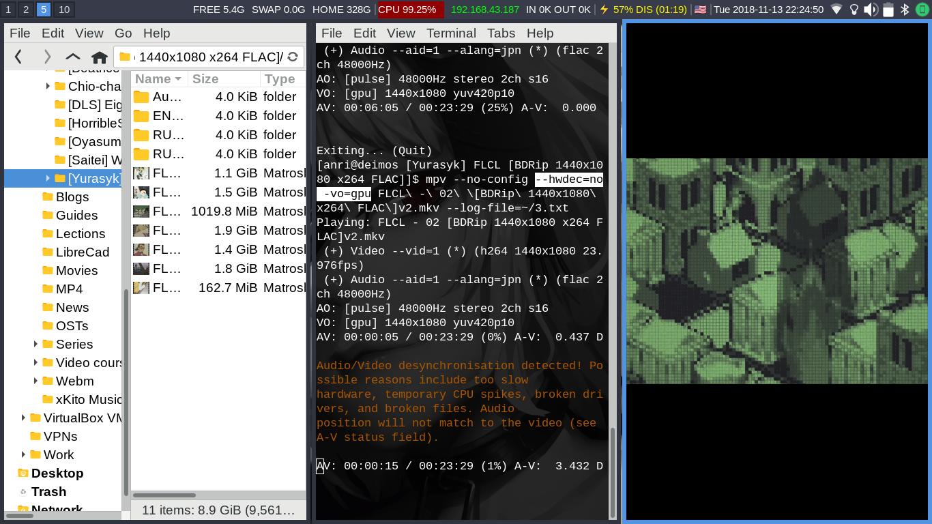
Task: Open the Tabs menu in terminal
Action: click(501, 33)
